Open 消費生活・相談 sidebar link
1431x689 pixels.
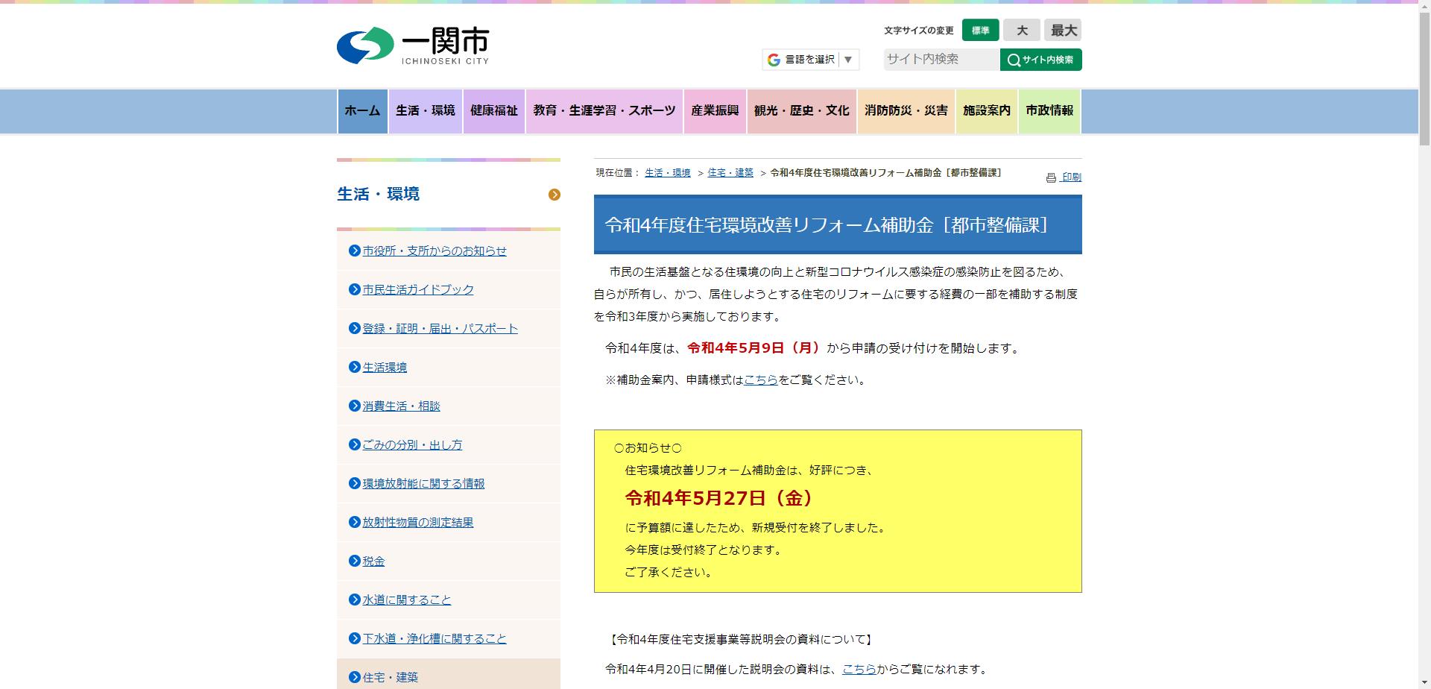pyautogui.click(x=401, y=406)
